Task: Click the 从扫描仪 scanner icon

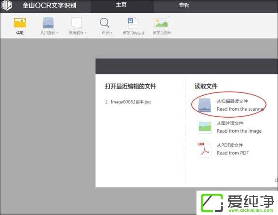Action: pos(48,23)
